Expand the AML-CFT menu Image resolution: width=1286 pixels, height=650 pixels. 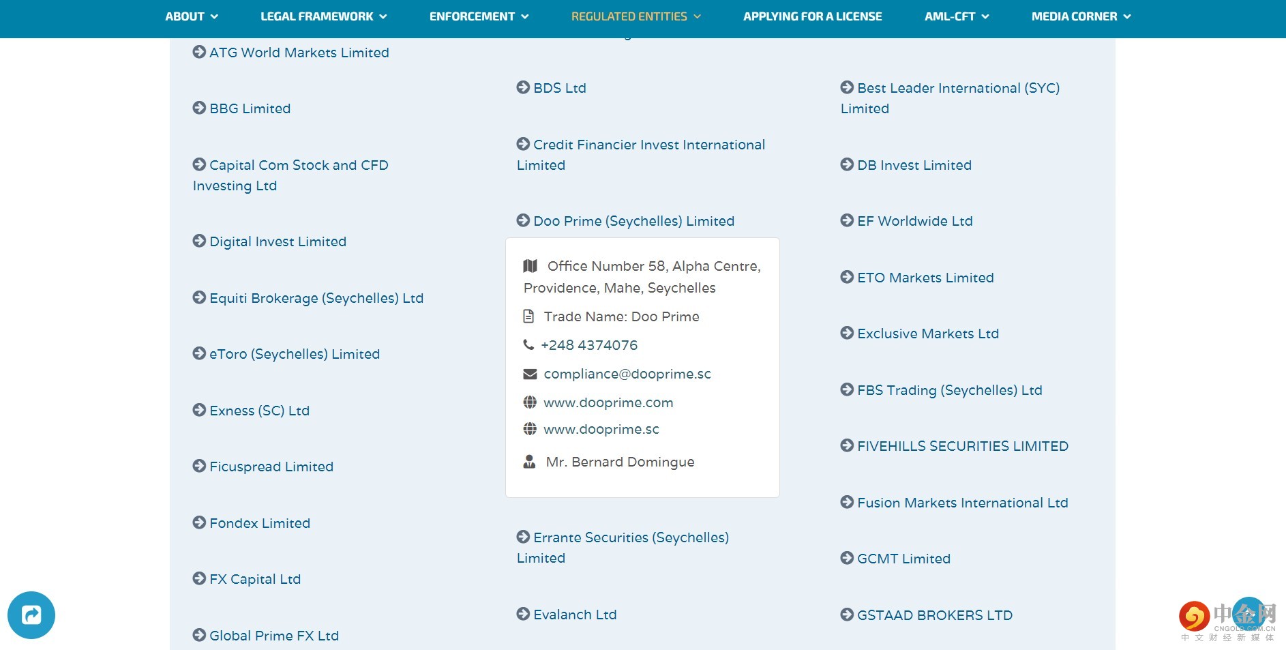coord(957,16)
